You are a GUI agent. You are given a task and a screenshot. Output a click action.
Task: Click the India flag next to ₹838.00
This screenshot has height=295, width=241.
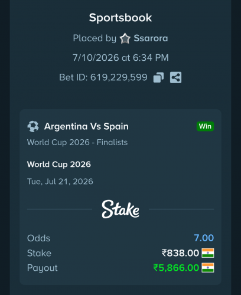pyautogui.click(x=208, y=253)
